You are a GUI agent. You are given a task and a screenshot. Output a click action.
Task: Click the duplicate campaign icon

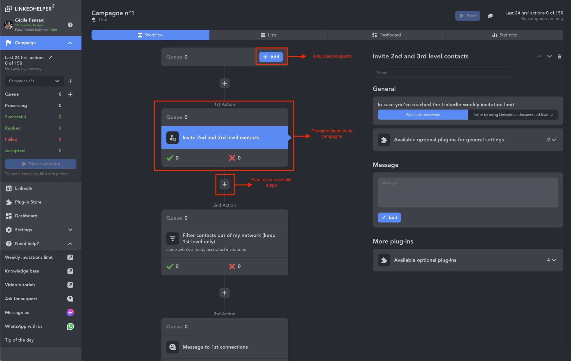490,16
